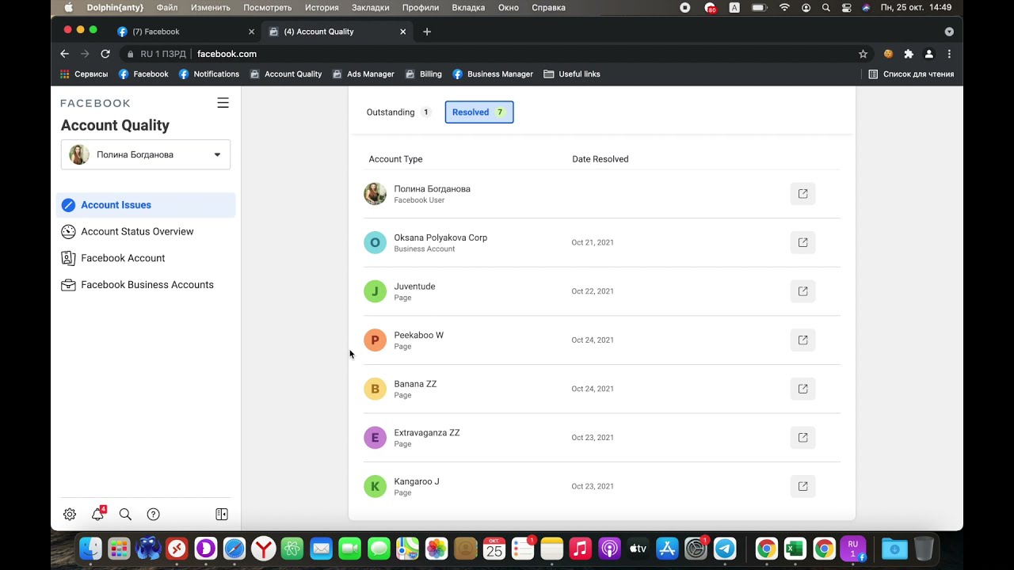Open new browser tab
This screenshot has width=1014, height=570.
[x=427, y=32]
